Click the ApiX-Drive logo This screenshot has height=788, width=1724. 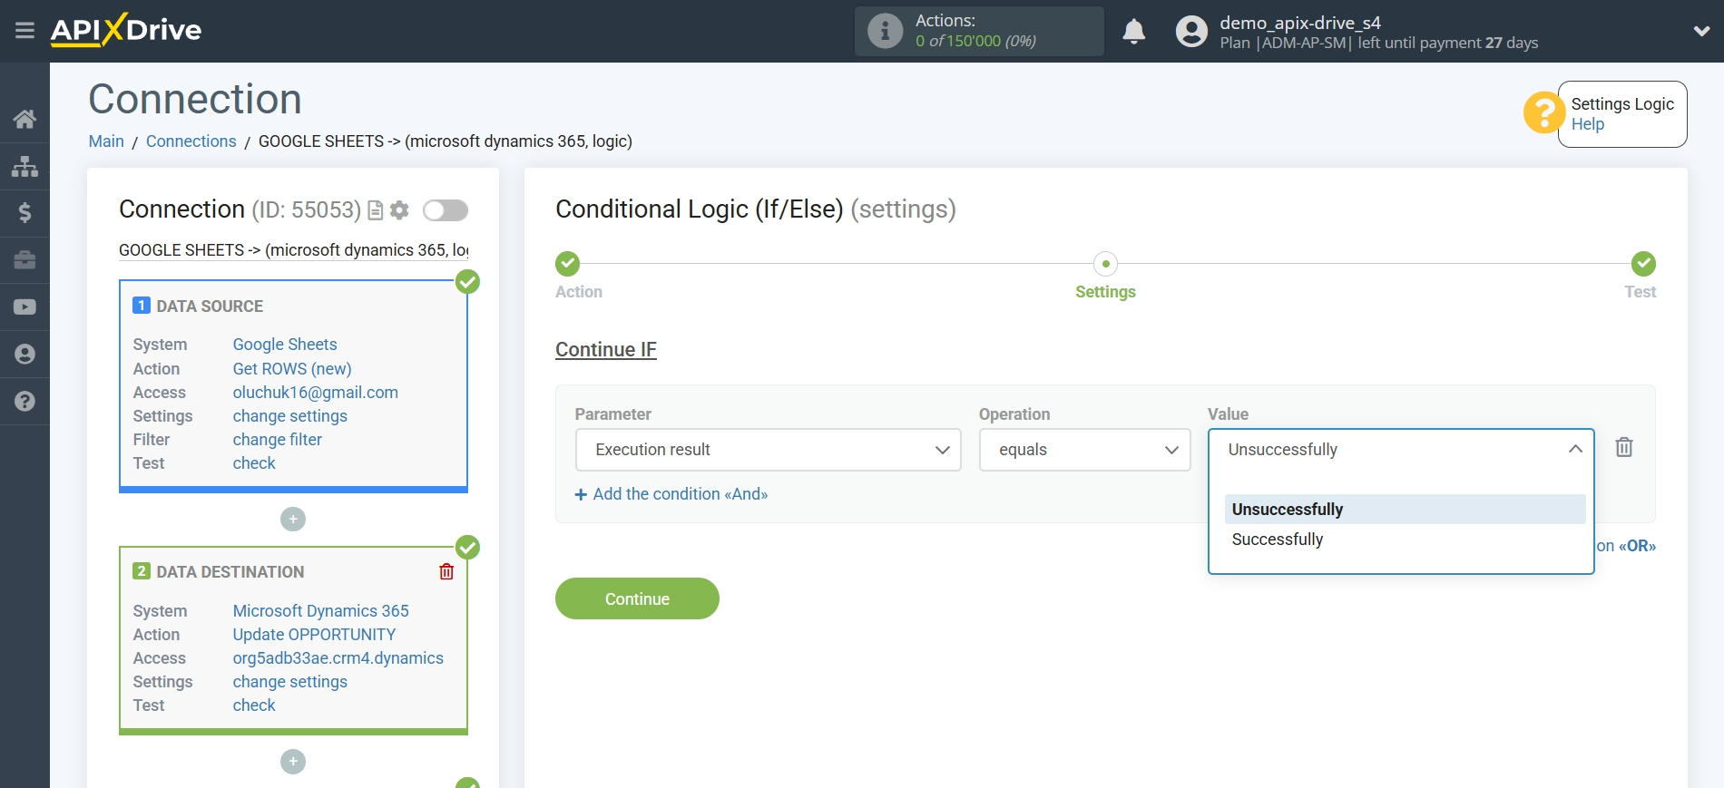click(x=126, y=30)
